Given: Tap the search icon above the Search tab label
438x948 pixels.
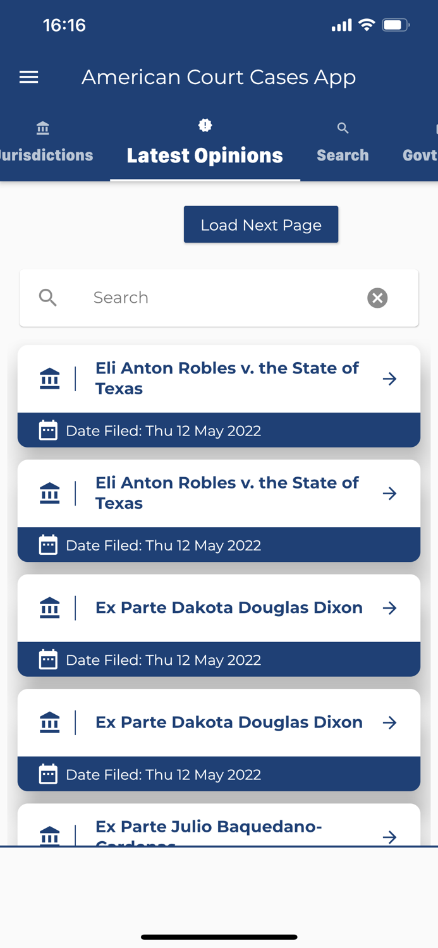Looking at the screenshot, I should (x=343, y=128).
